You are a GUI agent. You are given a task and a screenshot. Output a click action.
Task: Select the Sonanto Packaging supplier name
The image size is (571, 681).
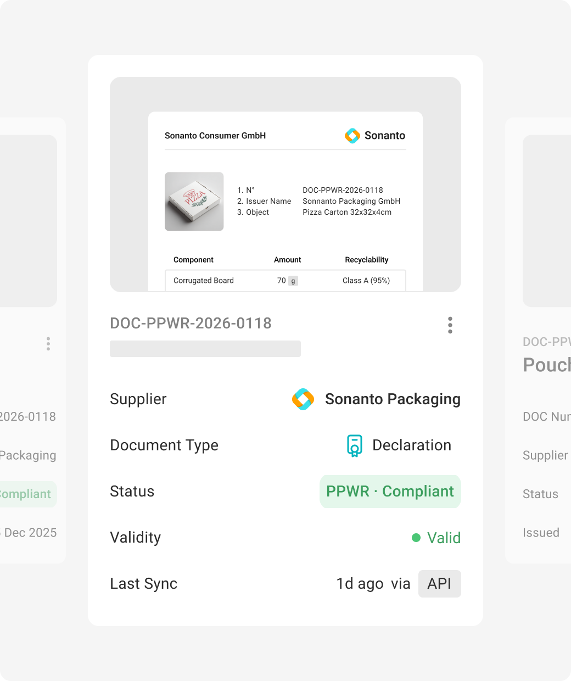[392, 399]
